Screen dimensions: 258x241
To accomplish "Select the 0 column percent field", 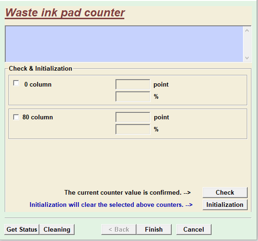I will pos(133,96).
